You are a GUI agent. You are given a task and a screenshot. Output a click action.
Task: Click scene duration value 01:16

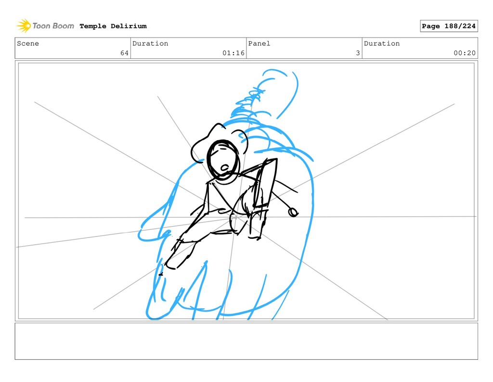click(x=234, y=53)
